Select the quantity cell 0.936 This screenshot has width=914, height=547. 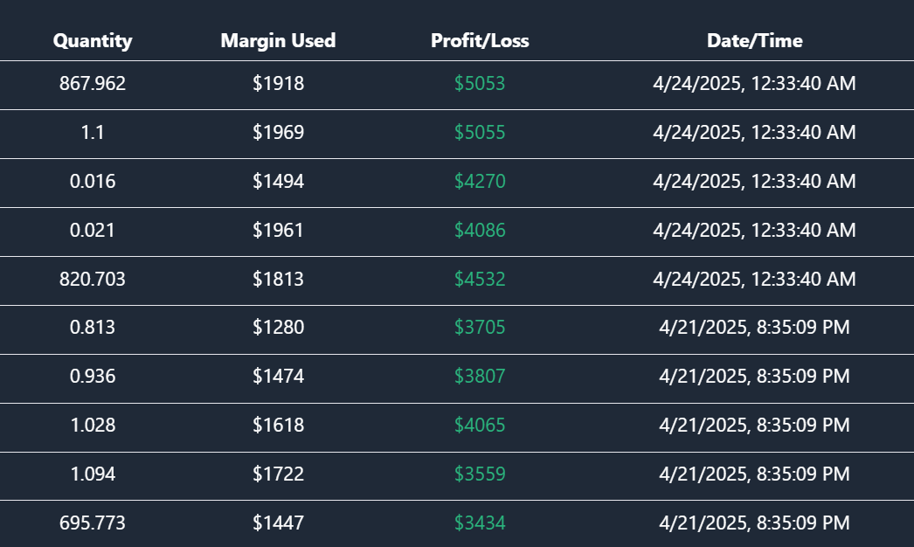(93, 377)
